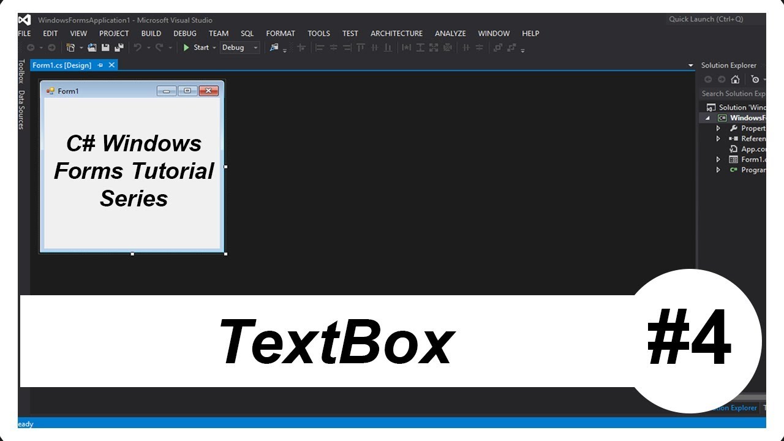Click the Home icon in Solution Explorer
The height and width of the screenshot is (441, 784).
click(x=736, y=80)
